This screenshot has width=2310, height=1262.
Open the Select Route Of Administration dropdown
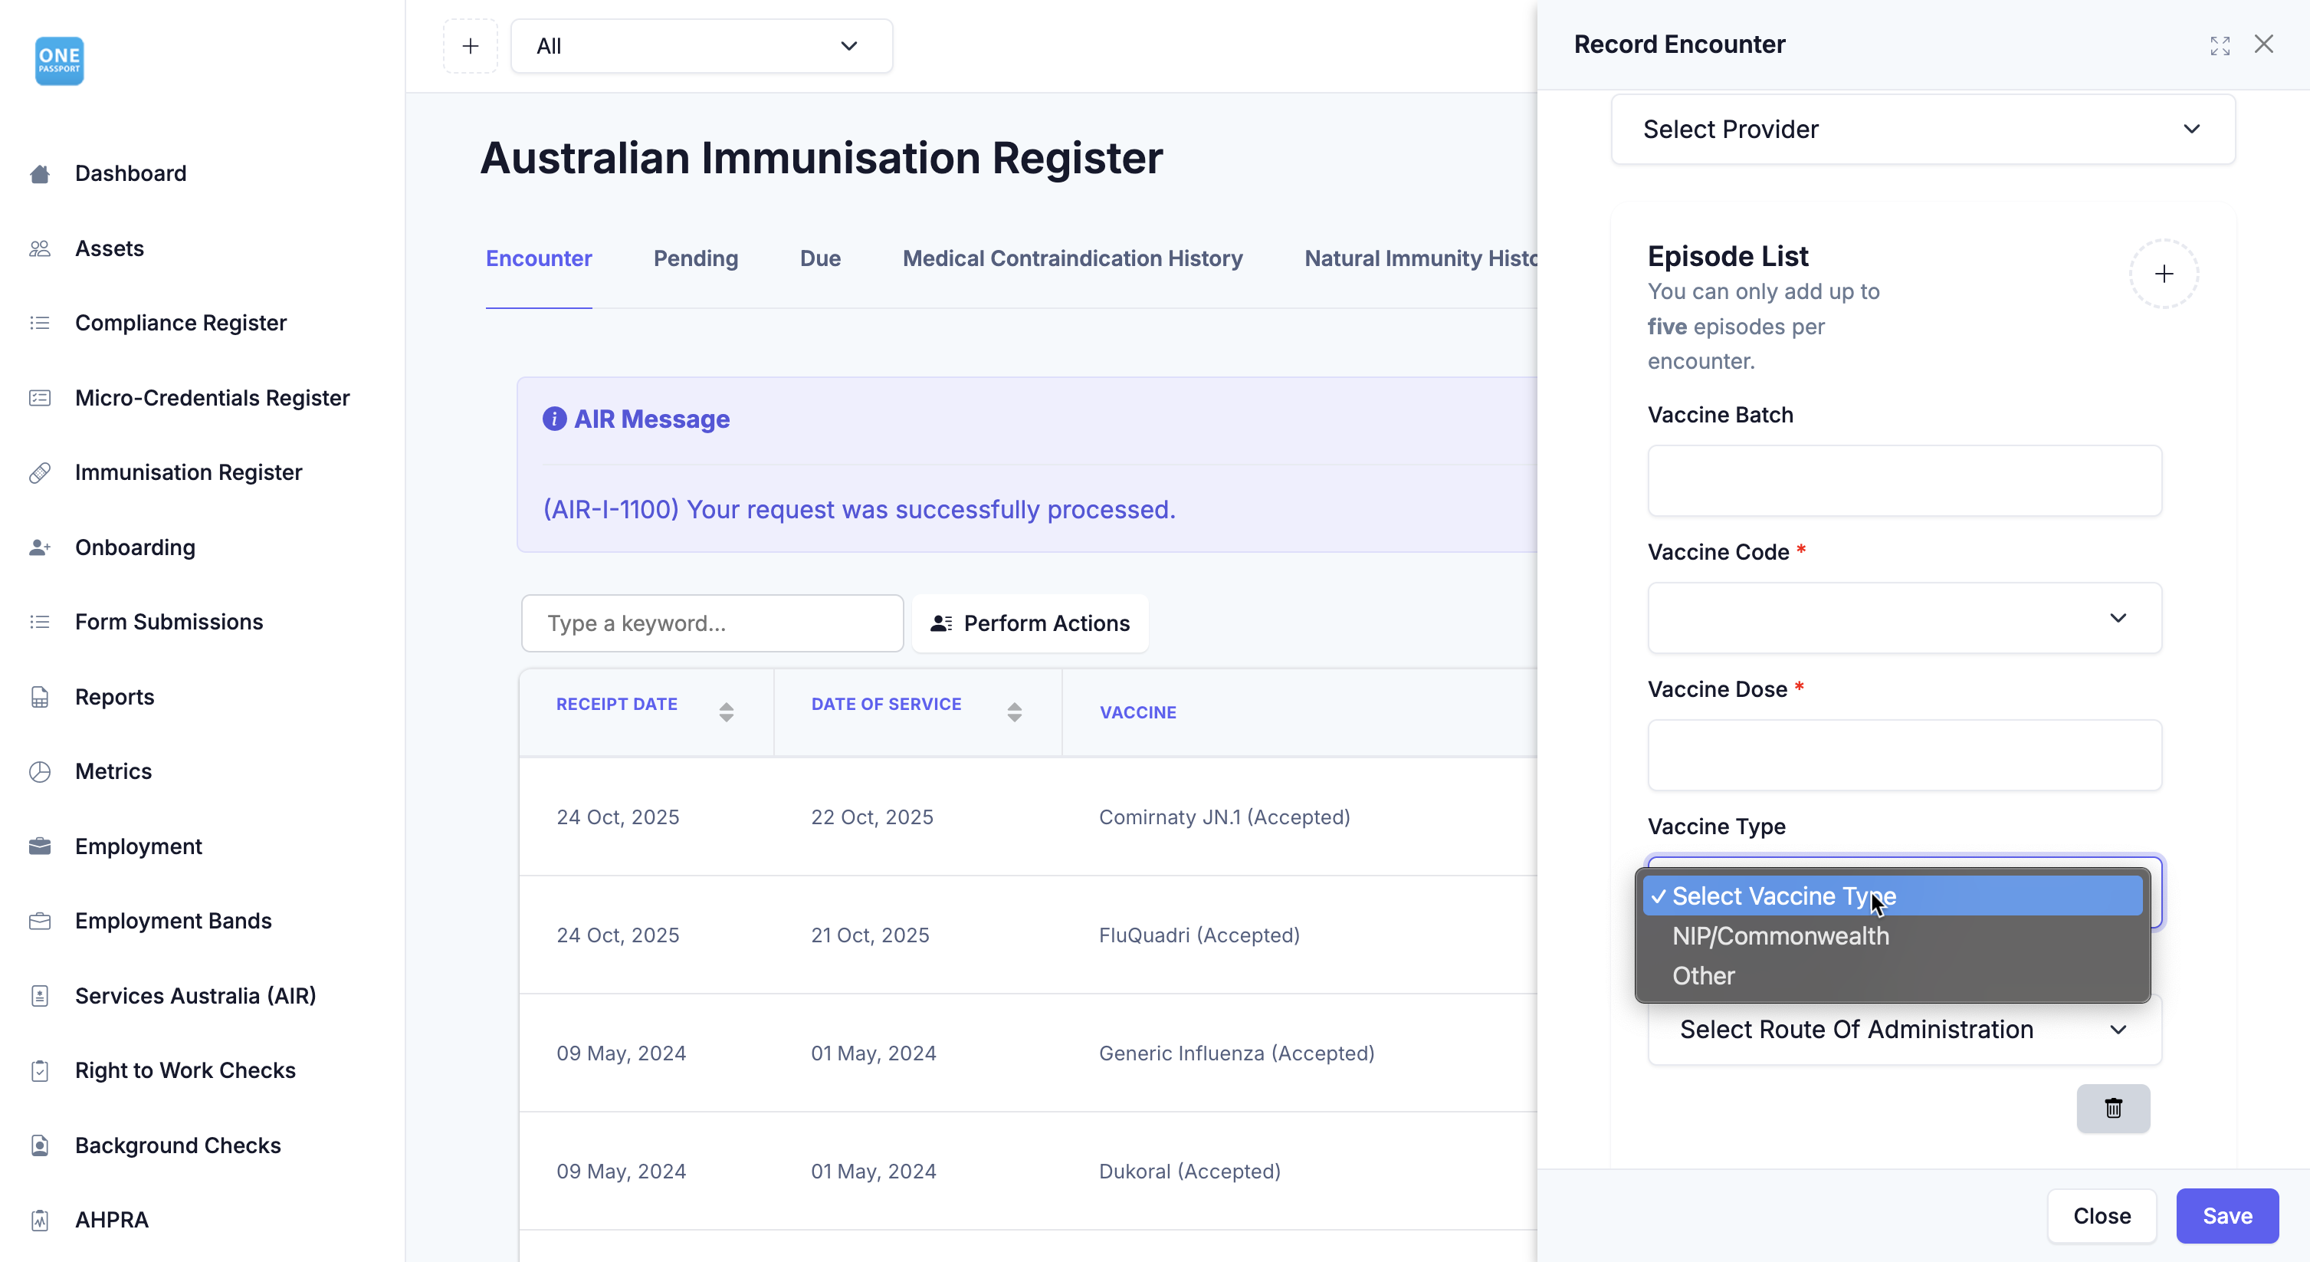(x=1905, y=1030)
